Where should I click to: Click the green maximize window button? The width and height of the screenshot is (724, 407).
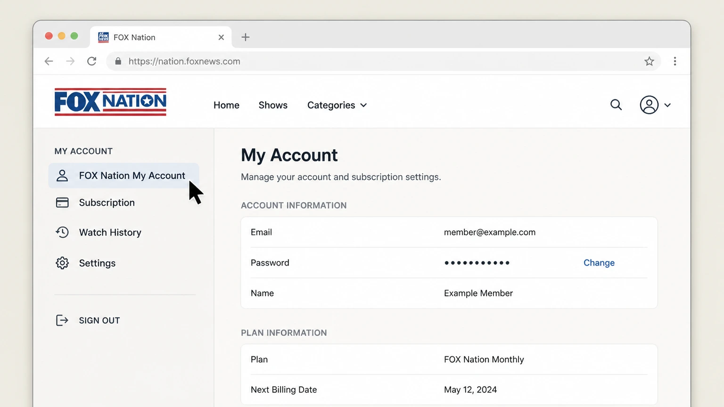click(74, 36)
